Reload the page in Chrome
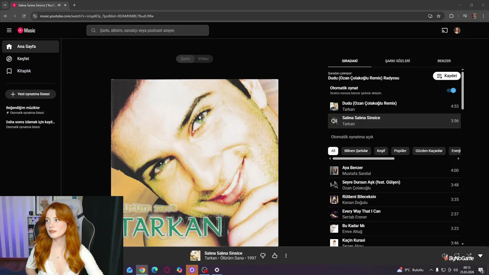Screen dimensions: 489x275 [24, 16]
